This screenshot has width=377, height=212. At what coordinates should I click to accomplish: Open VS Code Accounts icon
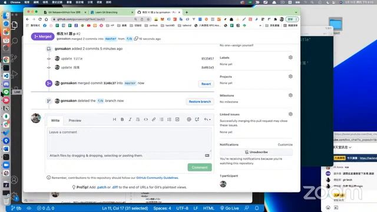point(14,180)
